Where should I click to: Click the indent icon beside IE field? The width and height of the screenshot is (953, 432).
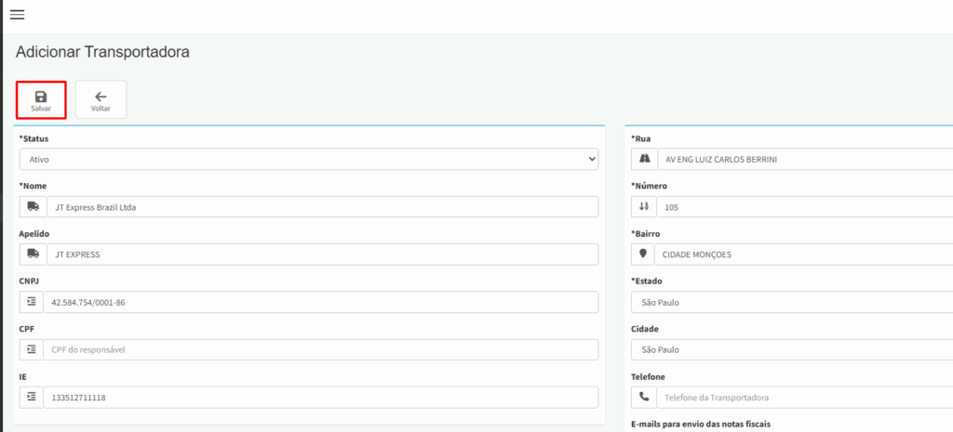click(x=32, y=398)
